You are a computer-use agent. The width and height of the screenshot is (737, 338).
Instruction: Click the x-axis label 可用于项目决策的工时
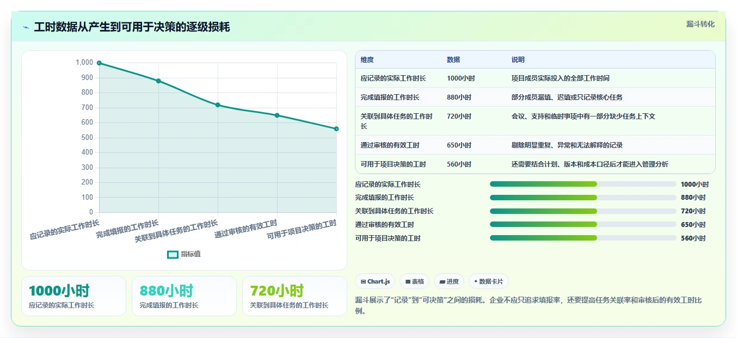click(x=301, y=231)
